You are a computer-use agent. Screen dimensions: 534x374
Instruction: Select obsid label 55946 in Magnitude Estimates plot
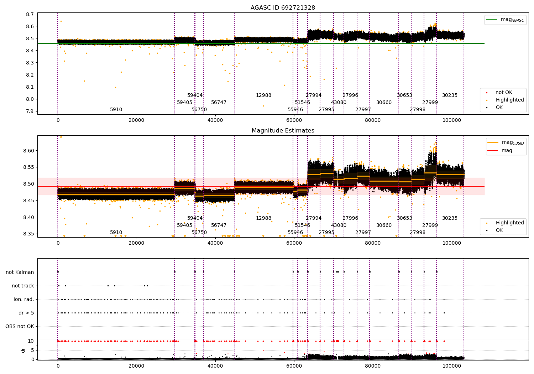coord(295,233)
